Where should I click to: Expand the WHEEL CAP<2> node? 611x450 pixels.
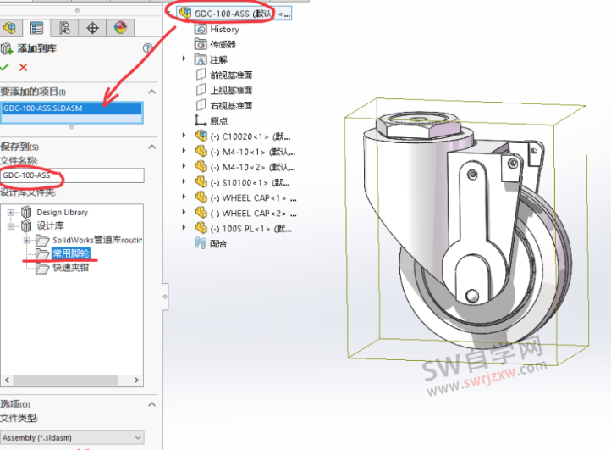point(184,212)
